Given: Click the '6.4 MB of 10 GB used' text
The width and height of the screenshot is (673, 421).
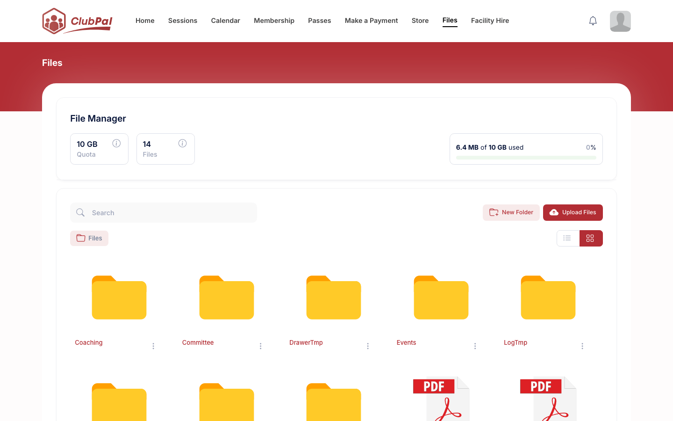Looking at the screenshot, I should (x=490, y=147).
